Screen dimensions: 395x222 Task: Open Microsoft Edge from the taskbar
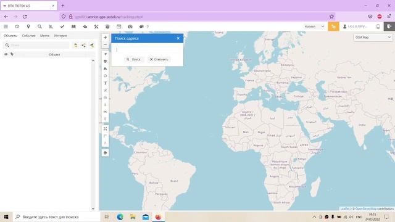click(x=120, y=216)
